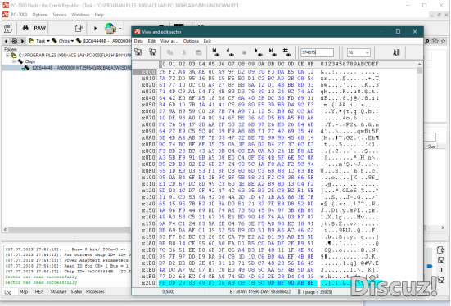Screen dimensions: 451x306
Task: Click the folder tree horizontal scrollbar left arrow
Action: coord(5,229)
